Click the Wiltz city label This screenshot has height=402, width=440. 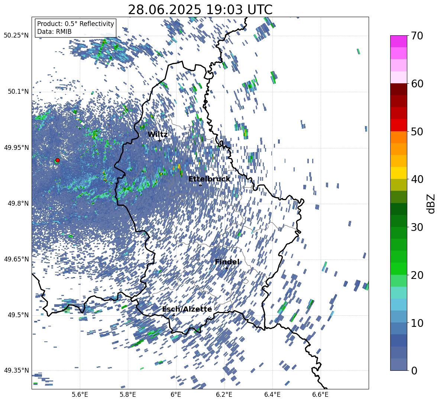coord(158,134)
